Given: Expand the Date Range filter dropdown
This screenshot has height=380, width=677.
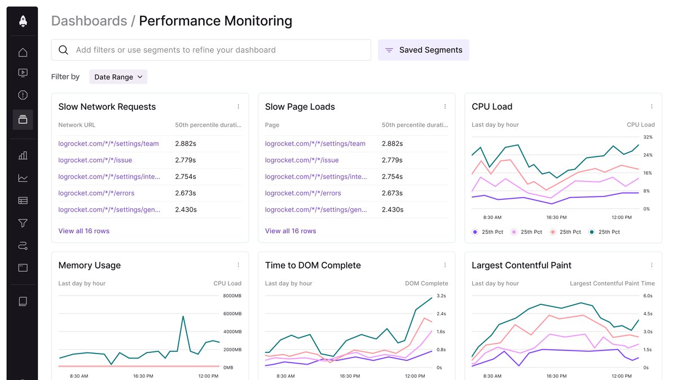Looking at the screenshot, I should [118, 77].
